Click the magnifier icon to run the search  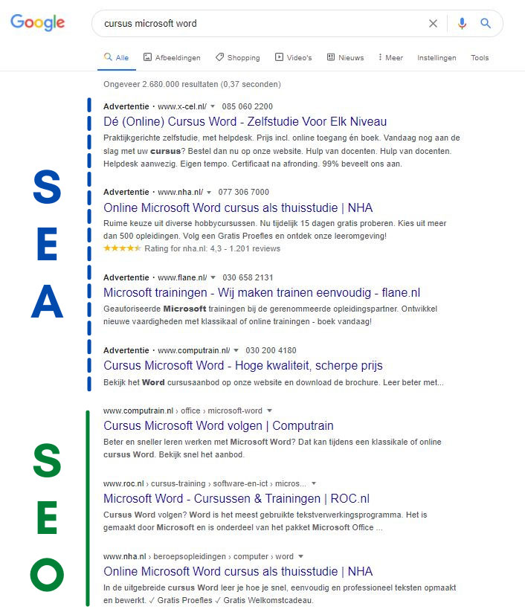[486, 23]
